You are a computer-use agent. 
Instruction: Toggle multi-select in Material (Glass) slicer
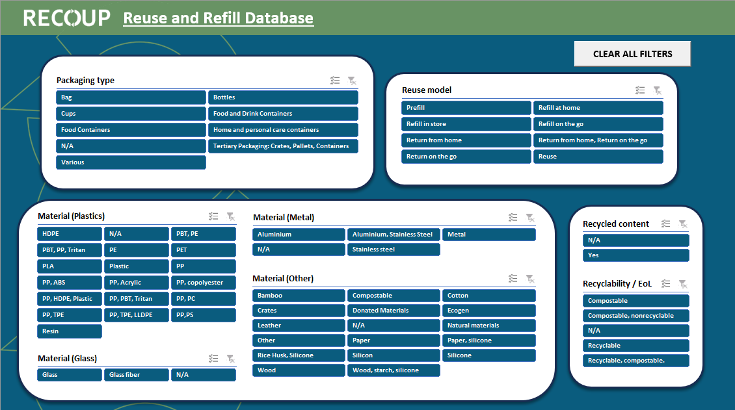[213, 359]
